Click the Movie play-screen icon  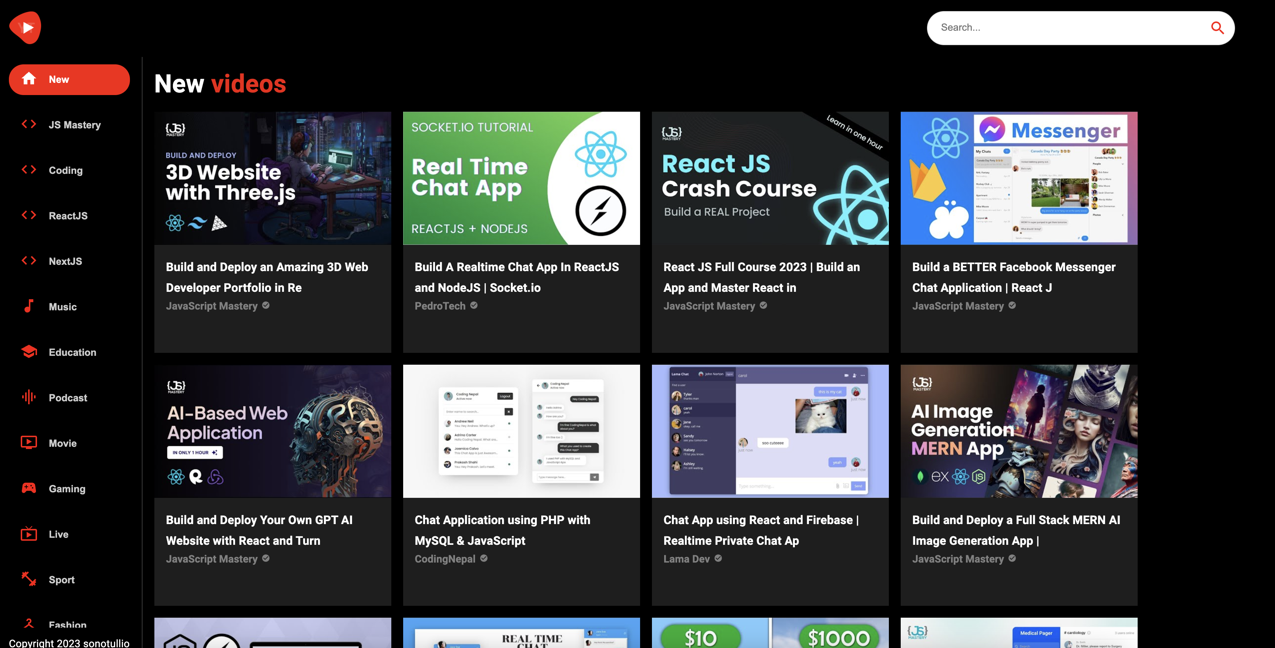click(x=29, y=442)
